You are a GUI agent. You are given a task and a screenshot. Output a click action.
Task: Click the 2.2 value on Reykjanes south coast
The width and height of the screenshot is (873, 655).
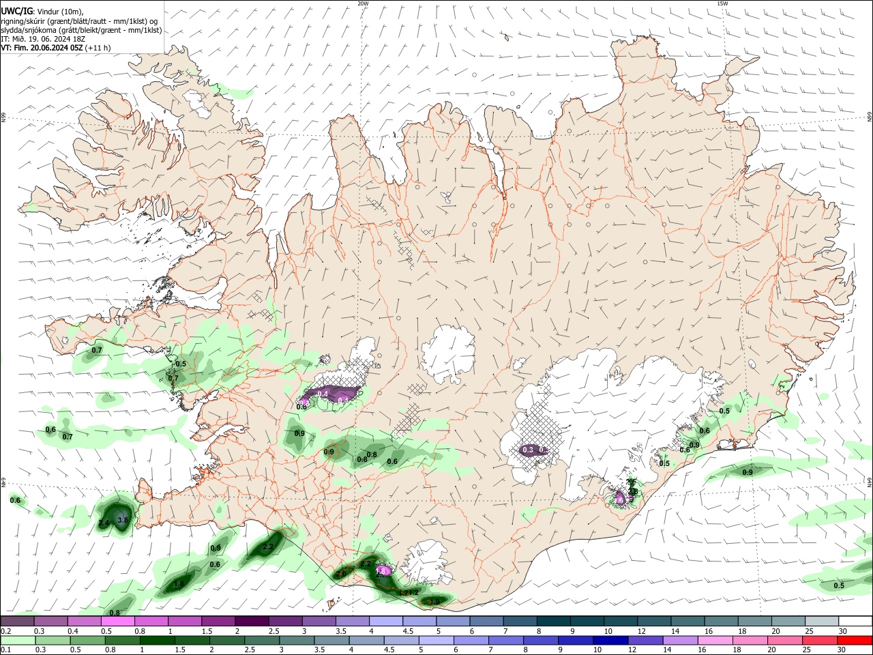tap(268, 547)
